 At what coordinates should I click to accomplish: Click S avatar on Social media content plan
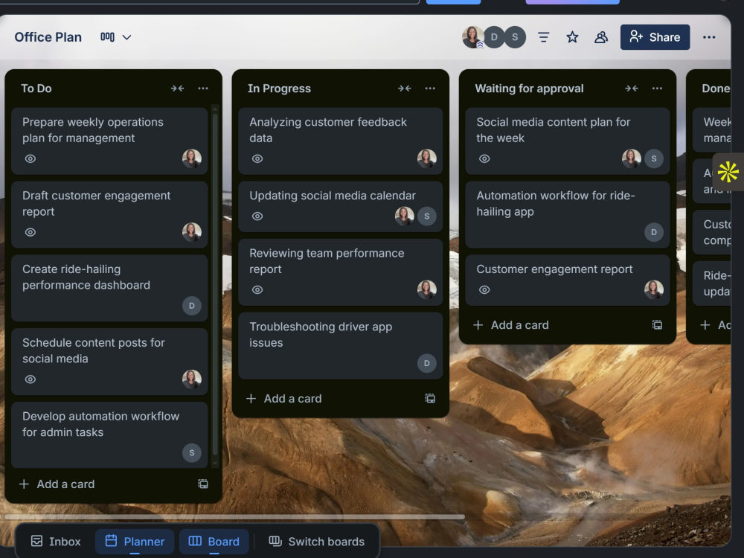tap(654, 158)
